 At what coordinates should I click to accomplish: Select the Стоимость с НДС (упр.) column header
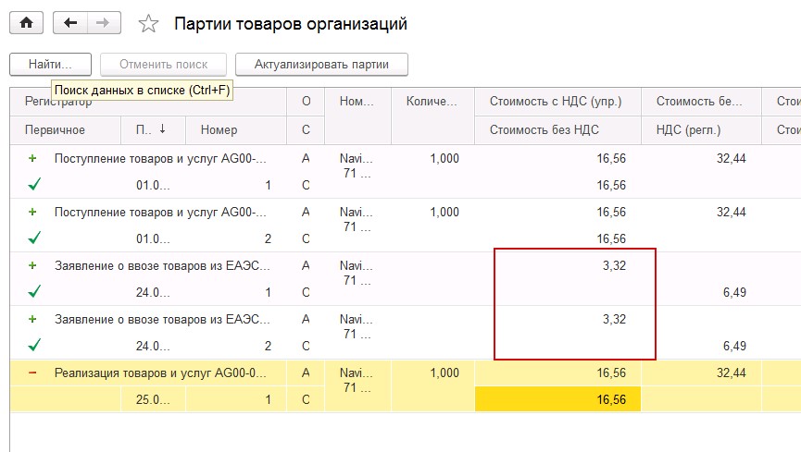coord(556,102)
